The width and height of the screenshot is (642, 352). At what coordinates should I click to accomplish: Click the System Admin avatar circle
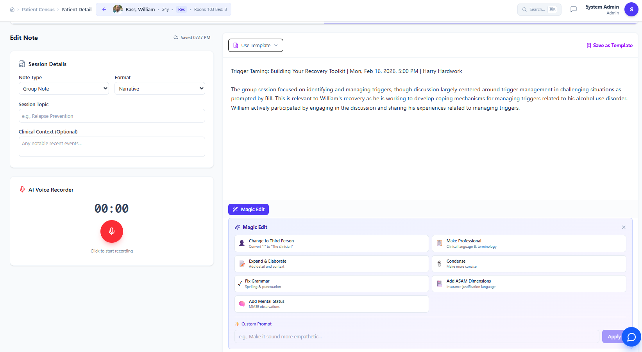pos(631,9)
